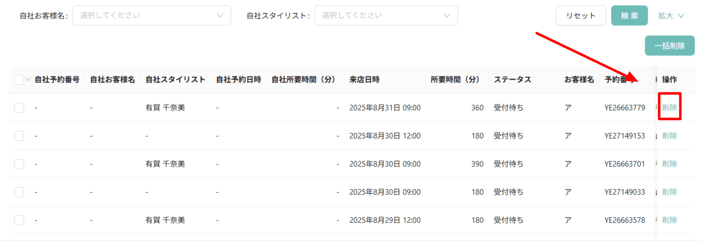Open selection chevron beside header checkbox

[x=28, y=79]
